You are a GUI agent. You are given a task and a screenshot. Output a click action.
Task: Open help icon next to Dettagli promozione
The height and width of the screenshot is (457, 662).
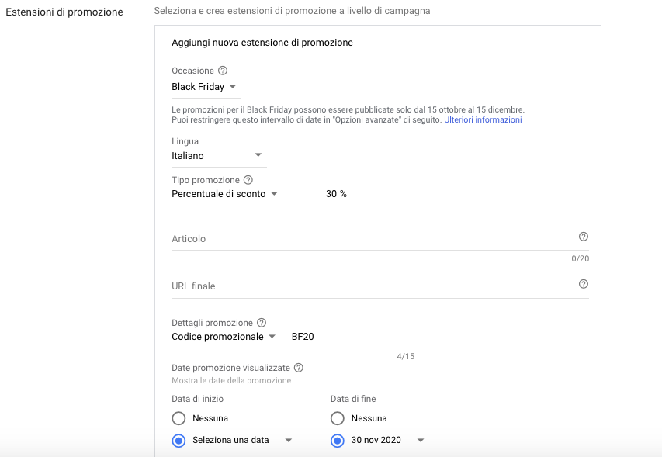coord(262,323)
